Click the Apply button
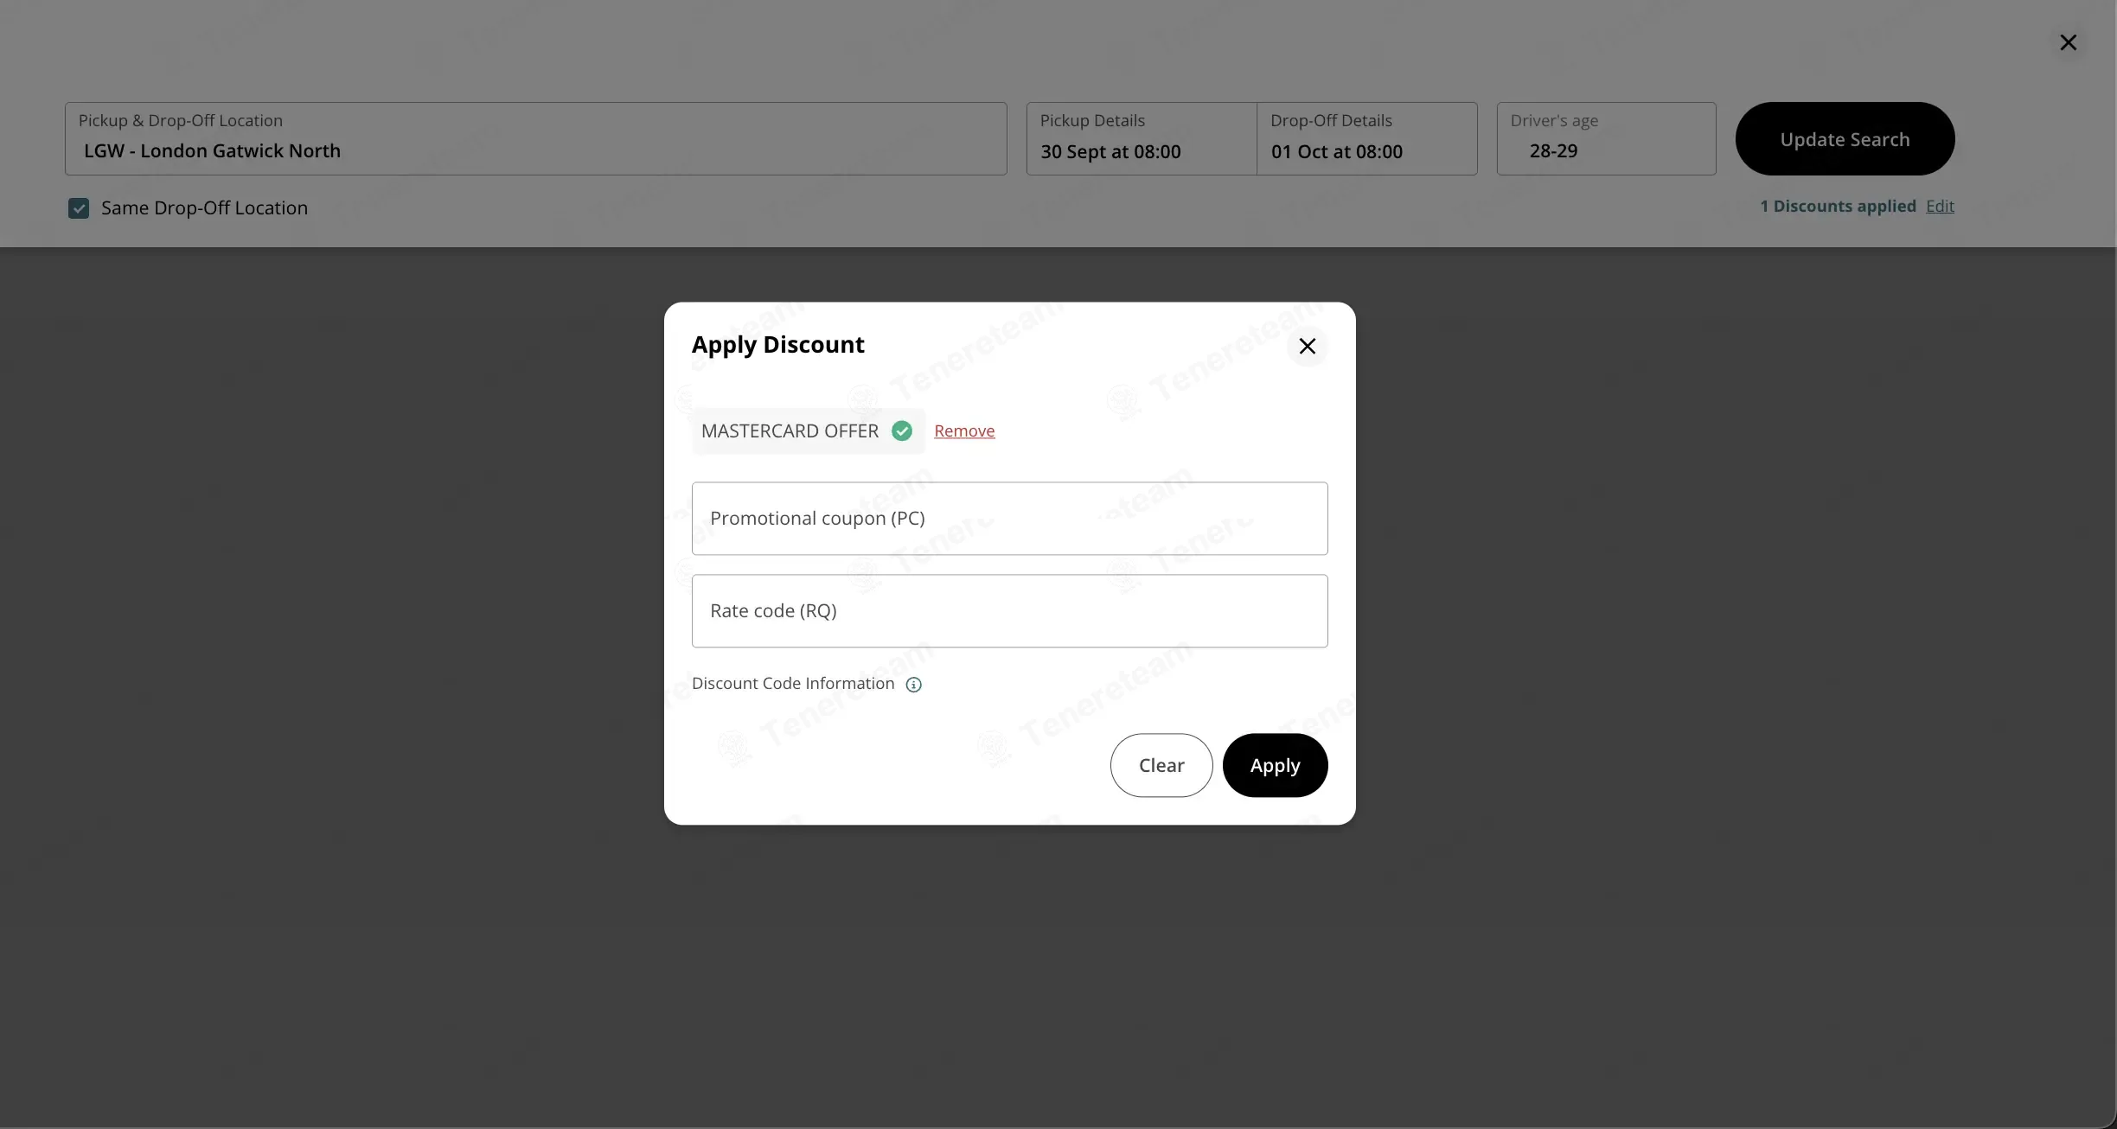This screenshot has width=2117, height=1129. [1275, 765]
